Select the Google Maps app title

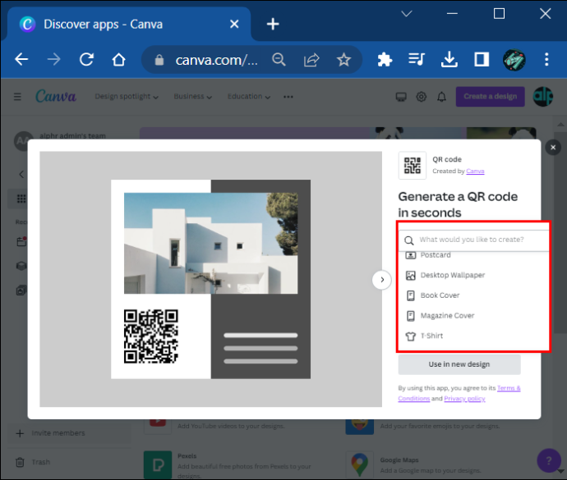click(399, 460)
